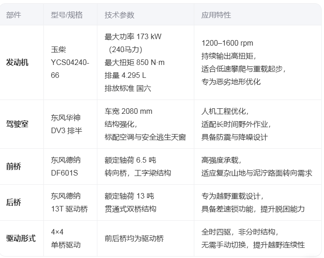Click the 4×4 单桥驱动 cell
324x258 pixels.
66,238
